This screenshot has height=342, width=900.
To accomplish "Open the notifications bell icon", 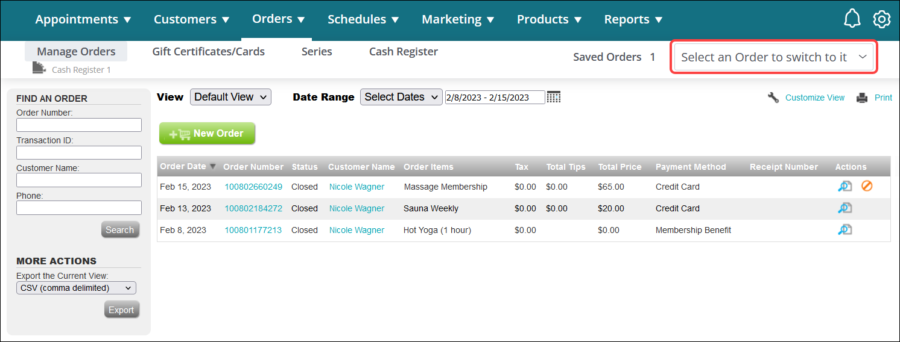I will (x=852, y=19).
